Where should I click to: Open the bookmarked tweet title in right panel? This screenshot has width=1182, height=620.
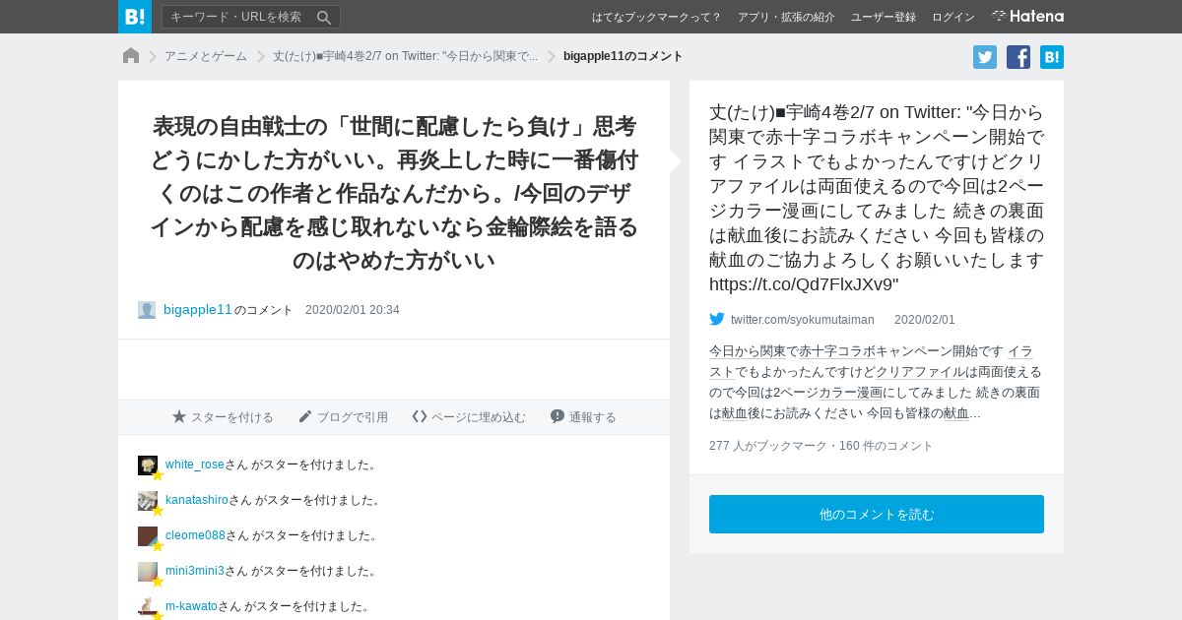[877, 198]
